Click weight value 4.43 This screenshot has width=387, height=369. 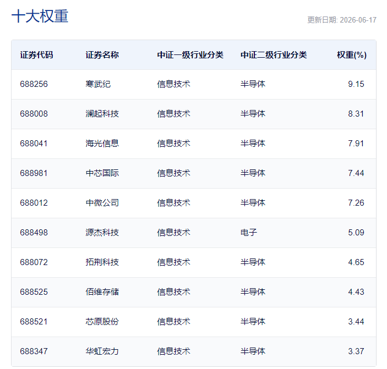356,292
